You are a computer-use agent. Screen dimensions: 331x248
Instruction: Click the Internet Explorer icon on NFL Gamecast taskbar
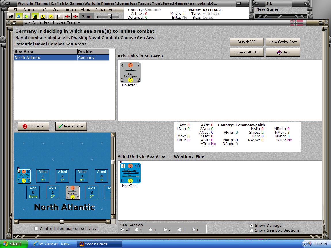tap(35, 244)
